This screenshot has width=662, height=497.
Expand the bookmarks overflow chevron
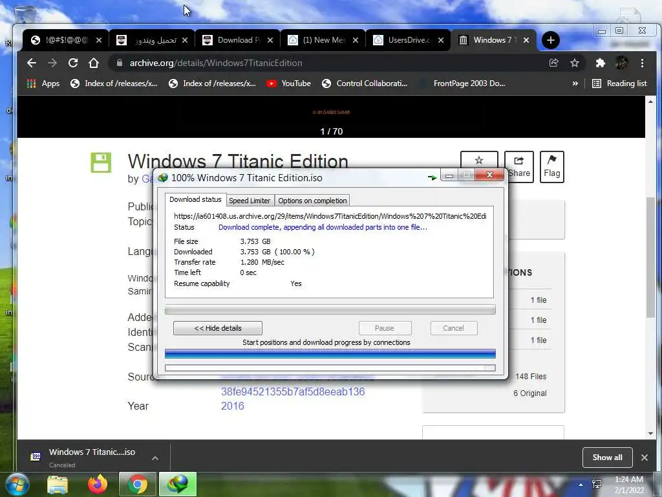[x=575, y=83]
